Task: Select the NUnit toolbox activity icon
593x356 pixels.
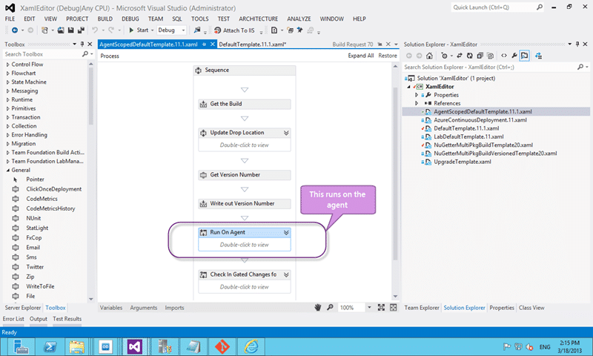Action: pyautogui.click(x=16, y=218)
